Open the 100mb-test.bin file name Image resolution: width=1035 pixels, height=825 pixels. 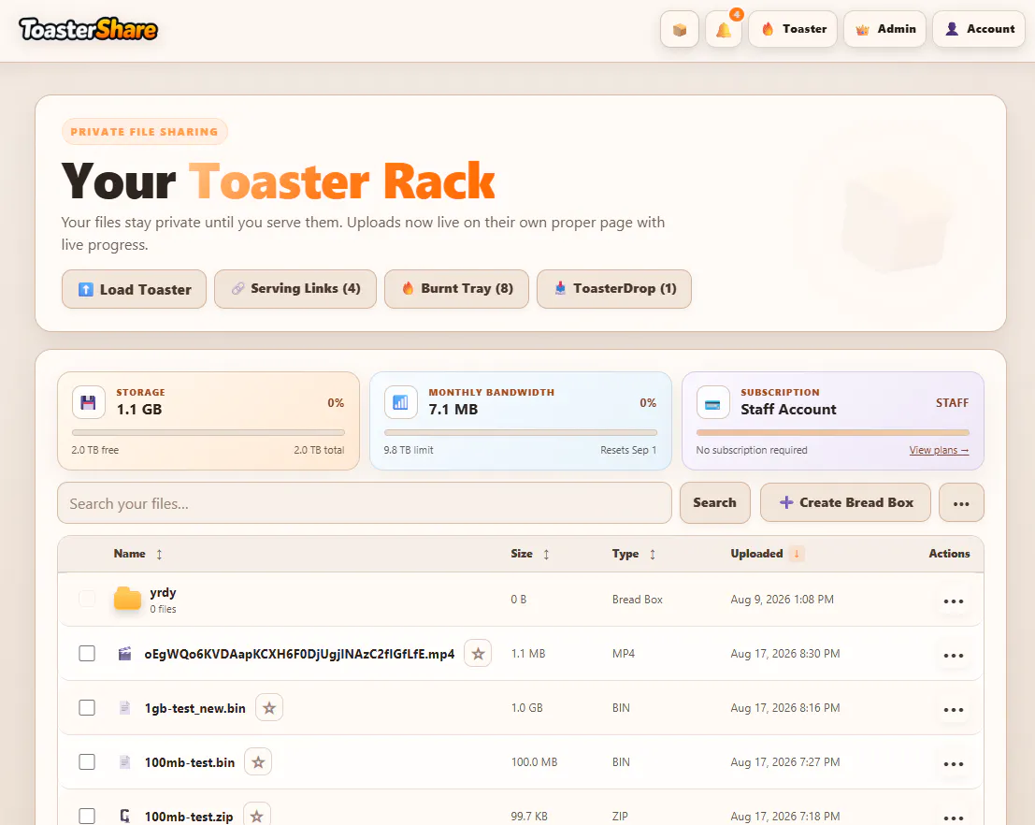(190, 762)
